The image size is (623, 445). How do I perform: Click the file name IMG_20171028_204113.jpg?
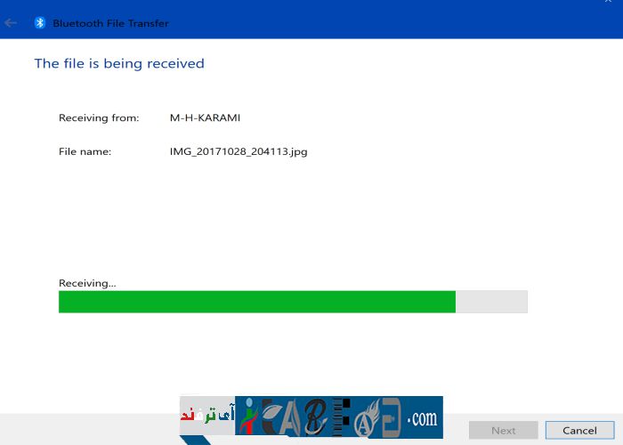point(239,151)
